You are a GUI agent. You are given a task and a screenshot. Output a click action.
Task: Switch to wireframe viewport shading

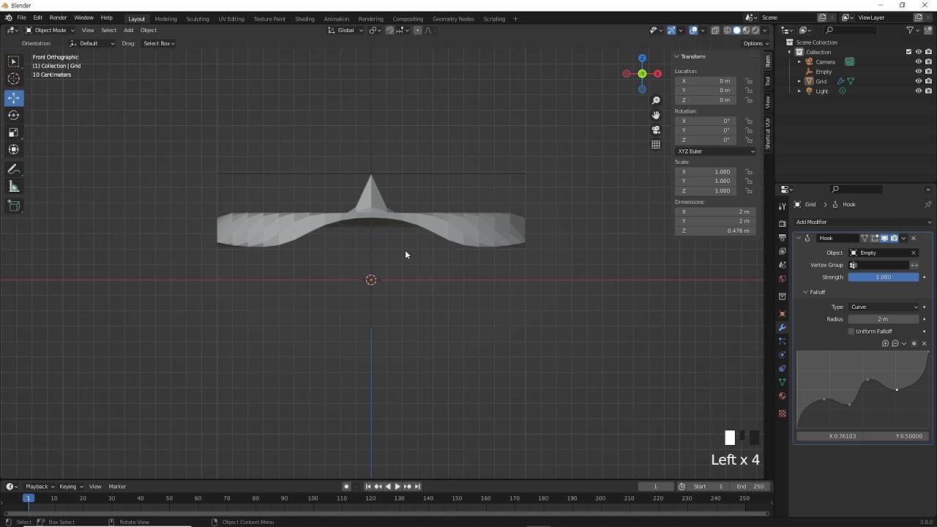(728, 30)
